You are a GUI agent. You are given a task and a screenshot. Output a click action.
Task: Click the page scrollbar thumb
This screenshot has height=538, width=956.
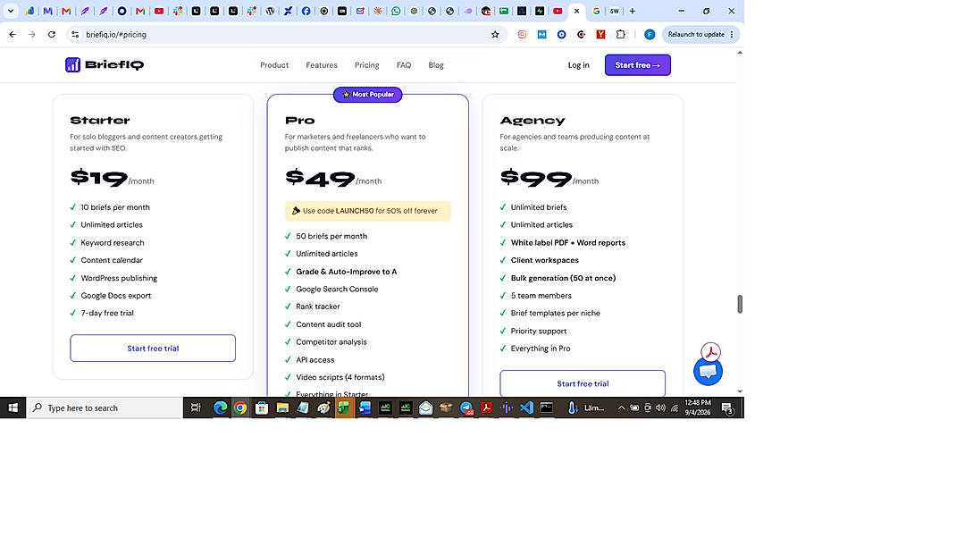(x=740, y=304)
